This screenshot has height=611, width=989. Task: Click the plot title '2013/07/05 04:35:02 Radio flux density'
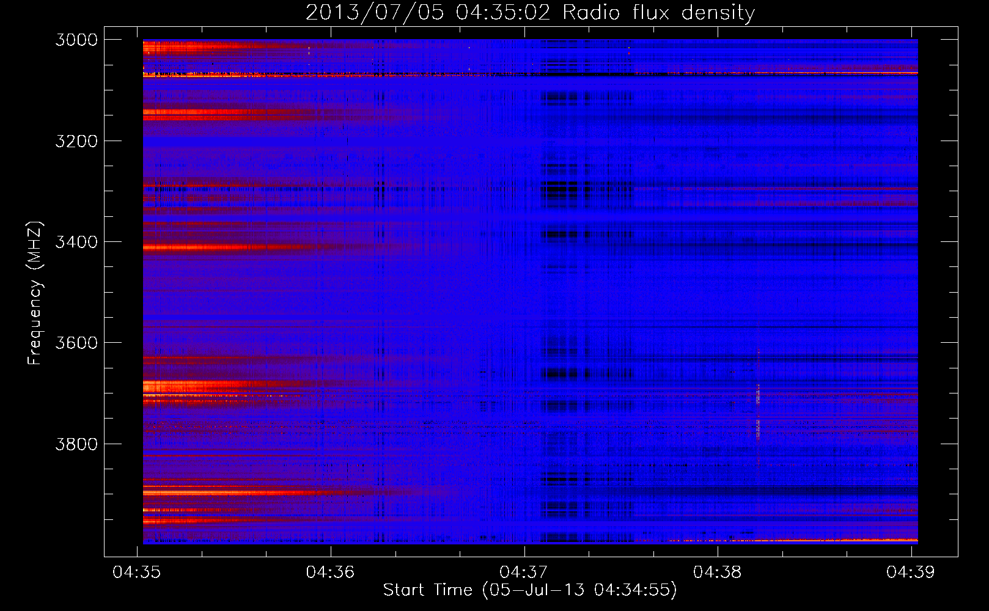click(530, 12)
